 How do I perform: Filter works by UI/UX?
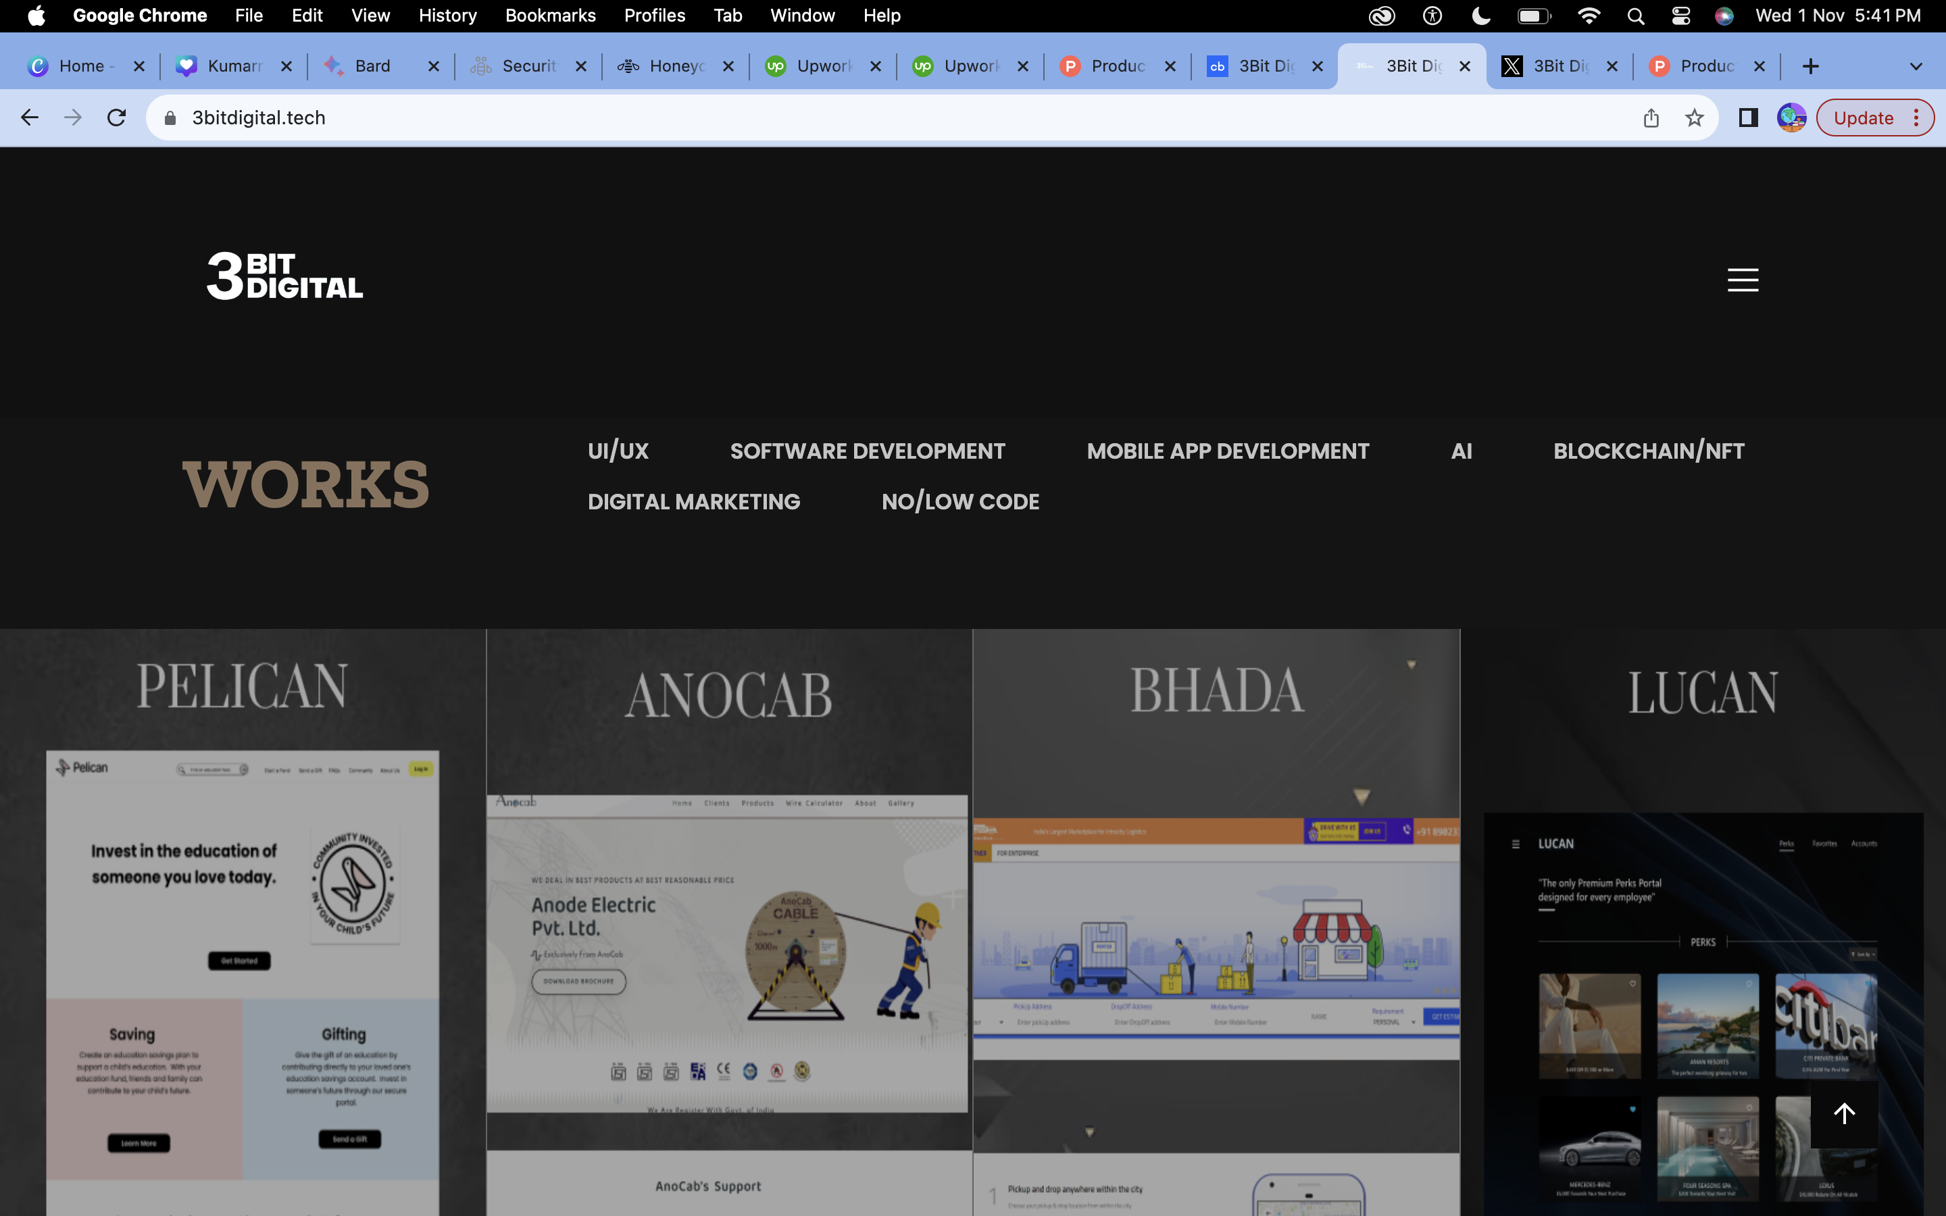coord(618,451)
